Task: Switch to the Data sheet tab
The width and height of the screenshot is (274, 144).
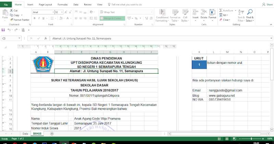Action: pyautogui.click(x=25, y=133)
